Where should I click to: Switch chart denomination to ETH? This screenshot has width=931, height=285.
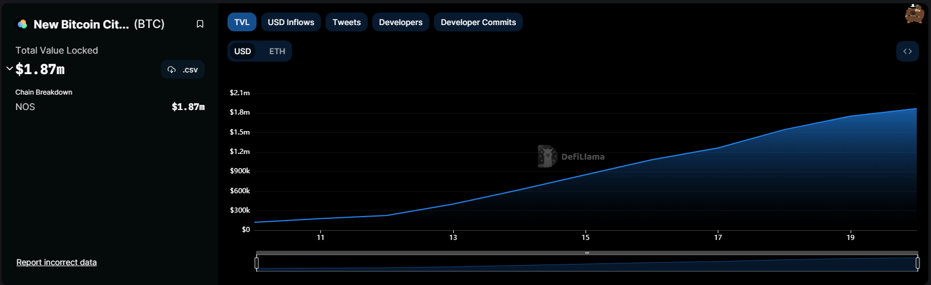pos(277,51)
